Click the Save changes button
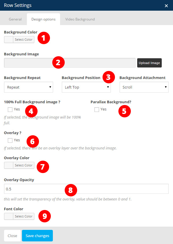This screenshot has height=244, width=173. pos(38,236)
